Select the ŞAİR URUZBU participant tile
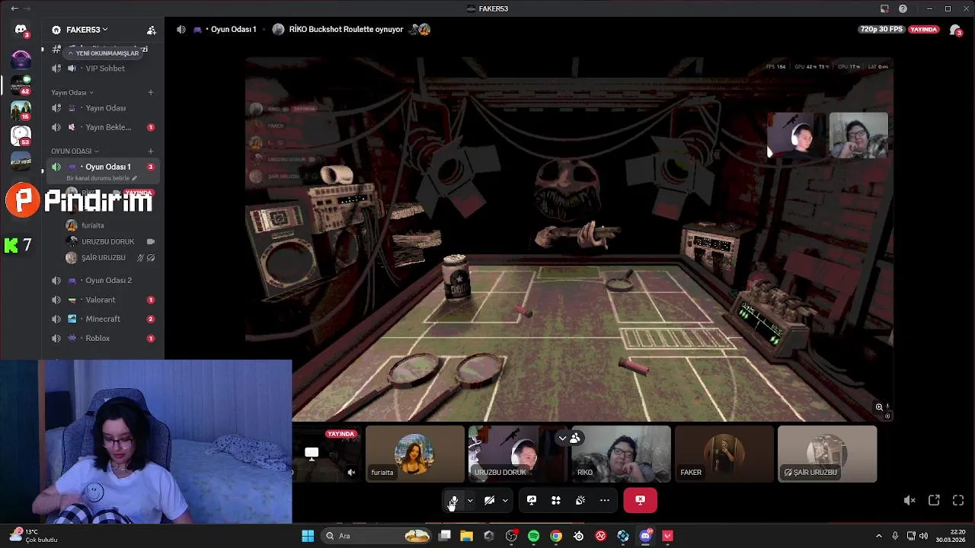This screenshot has width=975, height=548. click(x=827, y=454)
